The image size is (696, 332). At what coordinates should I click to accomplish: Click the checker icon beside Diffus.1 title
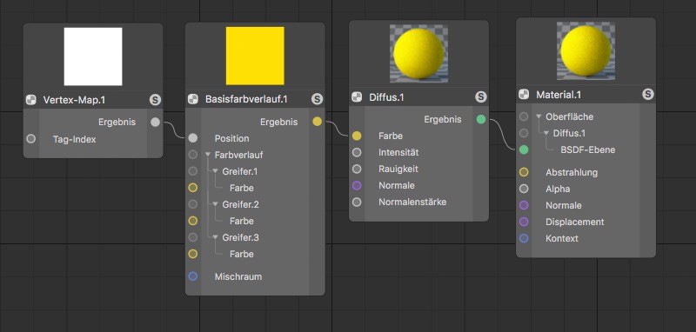click(x=357, y=97)
